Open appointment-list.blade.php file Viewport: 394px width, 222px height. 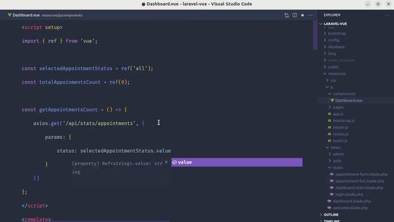(x=360, y=181)
